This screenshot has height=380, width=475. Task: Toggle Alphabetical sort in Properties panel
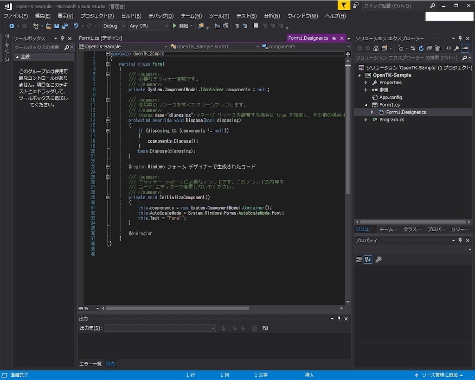(368, 260)
